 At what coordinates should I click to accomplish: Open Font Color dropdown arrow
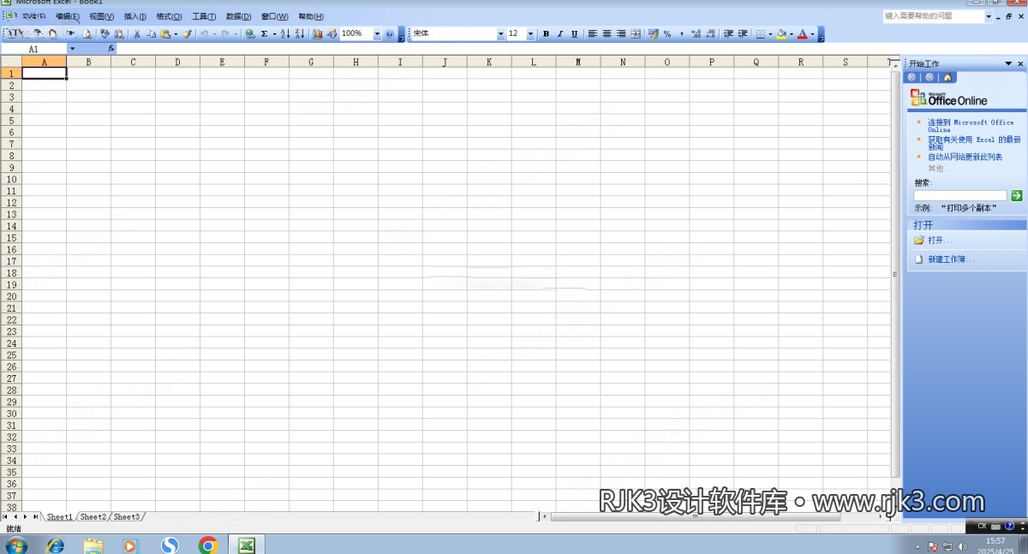click(813, 34)
